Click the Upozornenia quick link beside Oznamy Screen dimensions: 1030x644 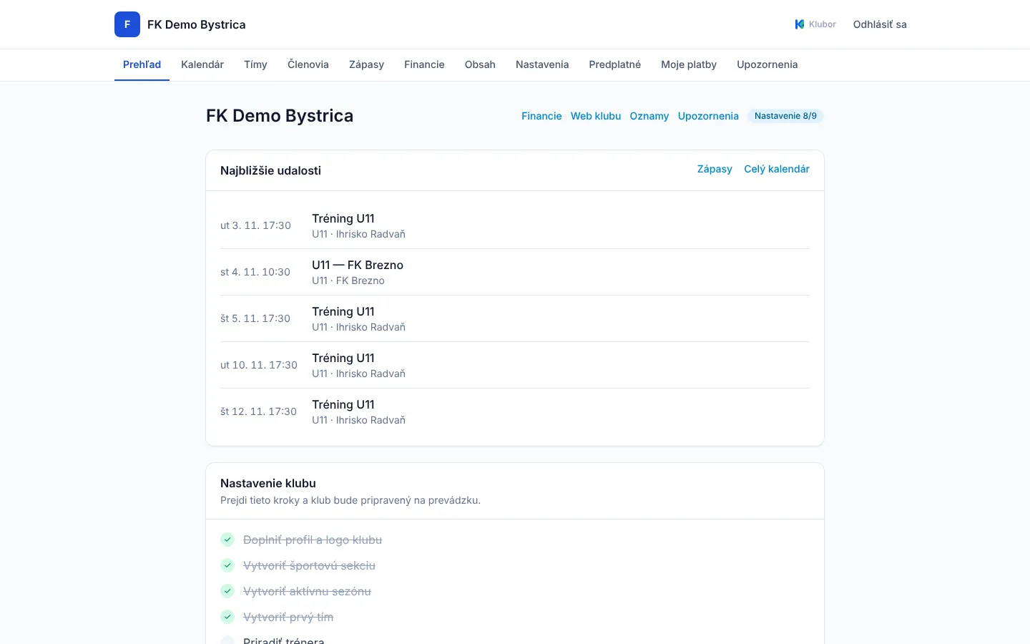[708, 116]
